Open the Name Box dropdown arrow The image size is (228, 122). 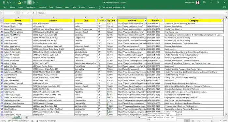14,13
